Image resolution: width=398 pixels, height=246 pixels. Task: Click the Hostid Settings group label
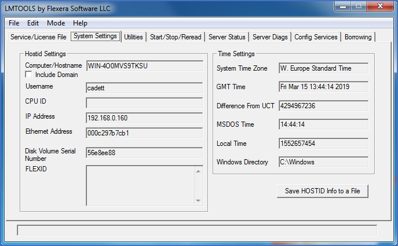click(45, 54)
